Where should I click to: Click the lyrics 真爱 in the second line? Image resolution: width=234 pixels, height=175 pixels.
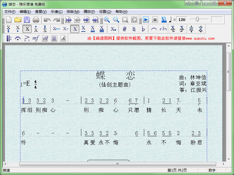90,143
